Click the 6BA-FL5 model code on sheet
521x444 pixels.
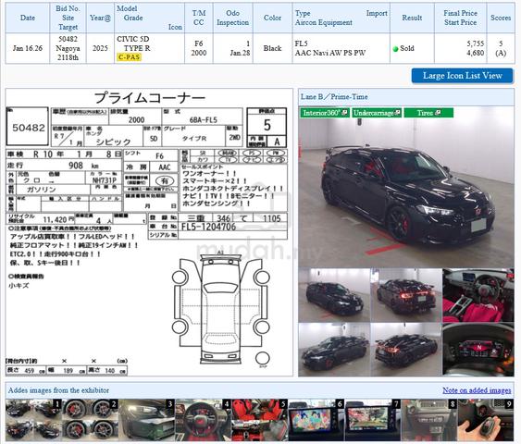click(x=203, y=120)
